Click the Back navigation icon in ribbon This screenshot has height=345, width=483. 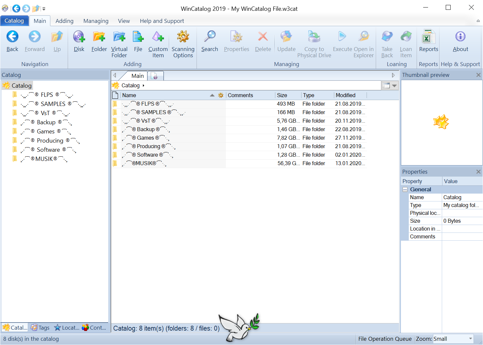point(12,37)
